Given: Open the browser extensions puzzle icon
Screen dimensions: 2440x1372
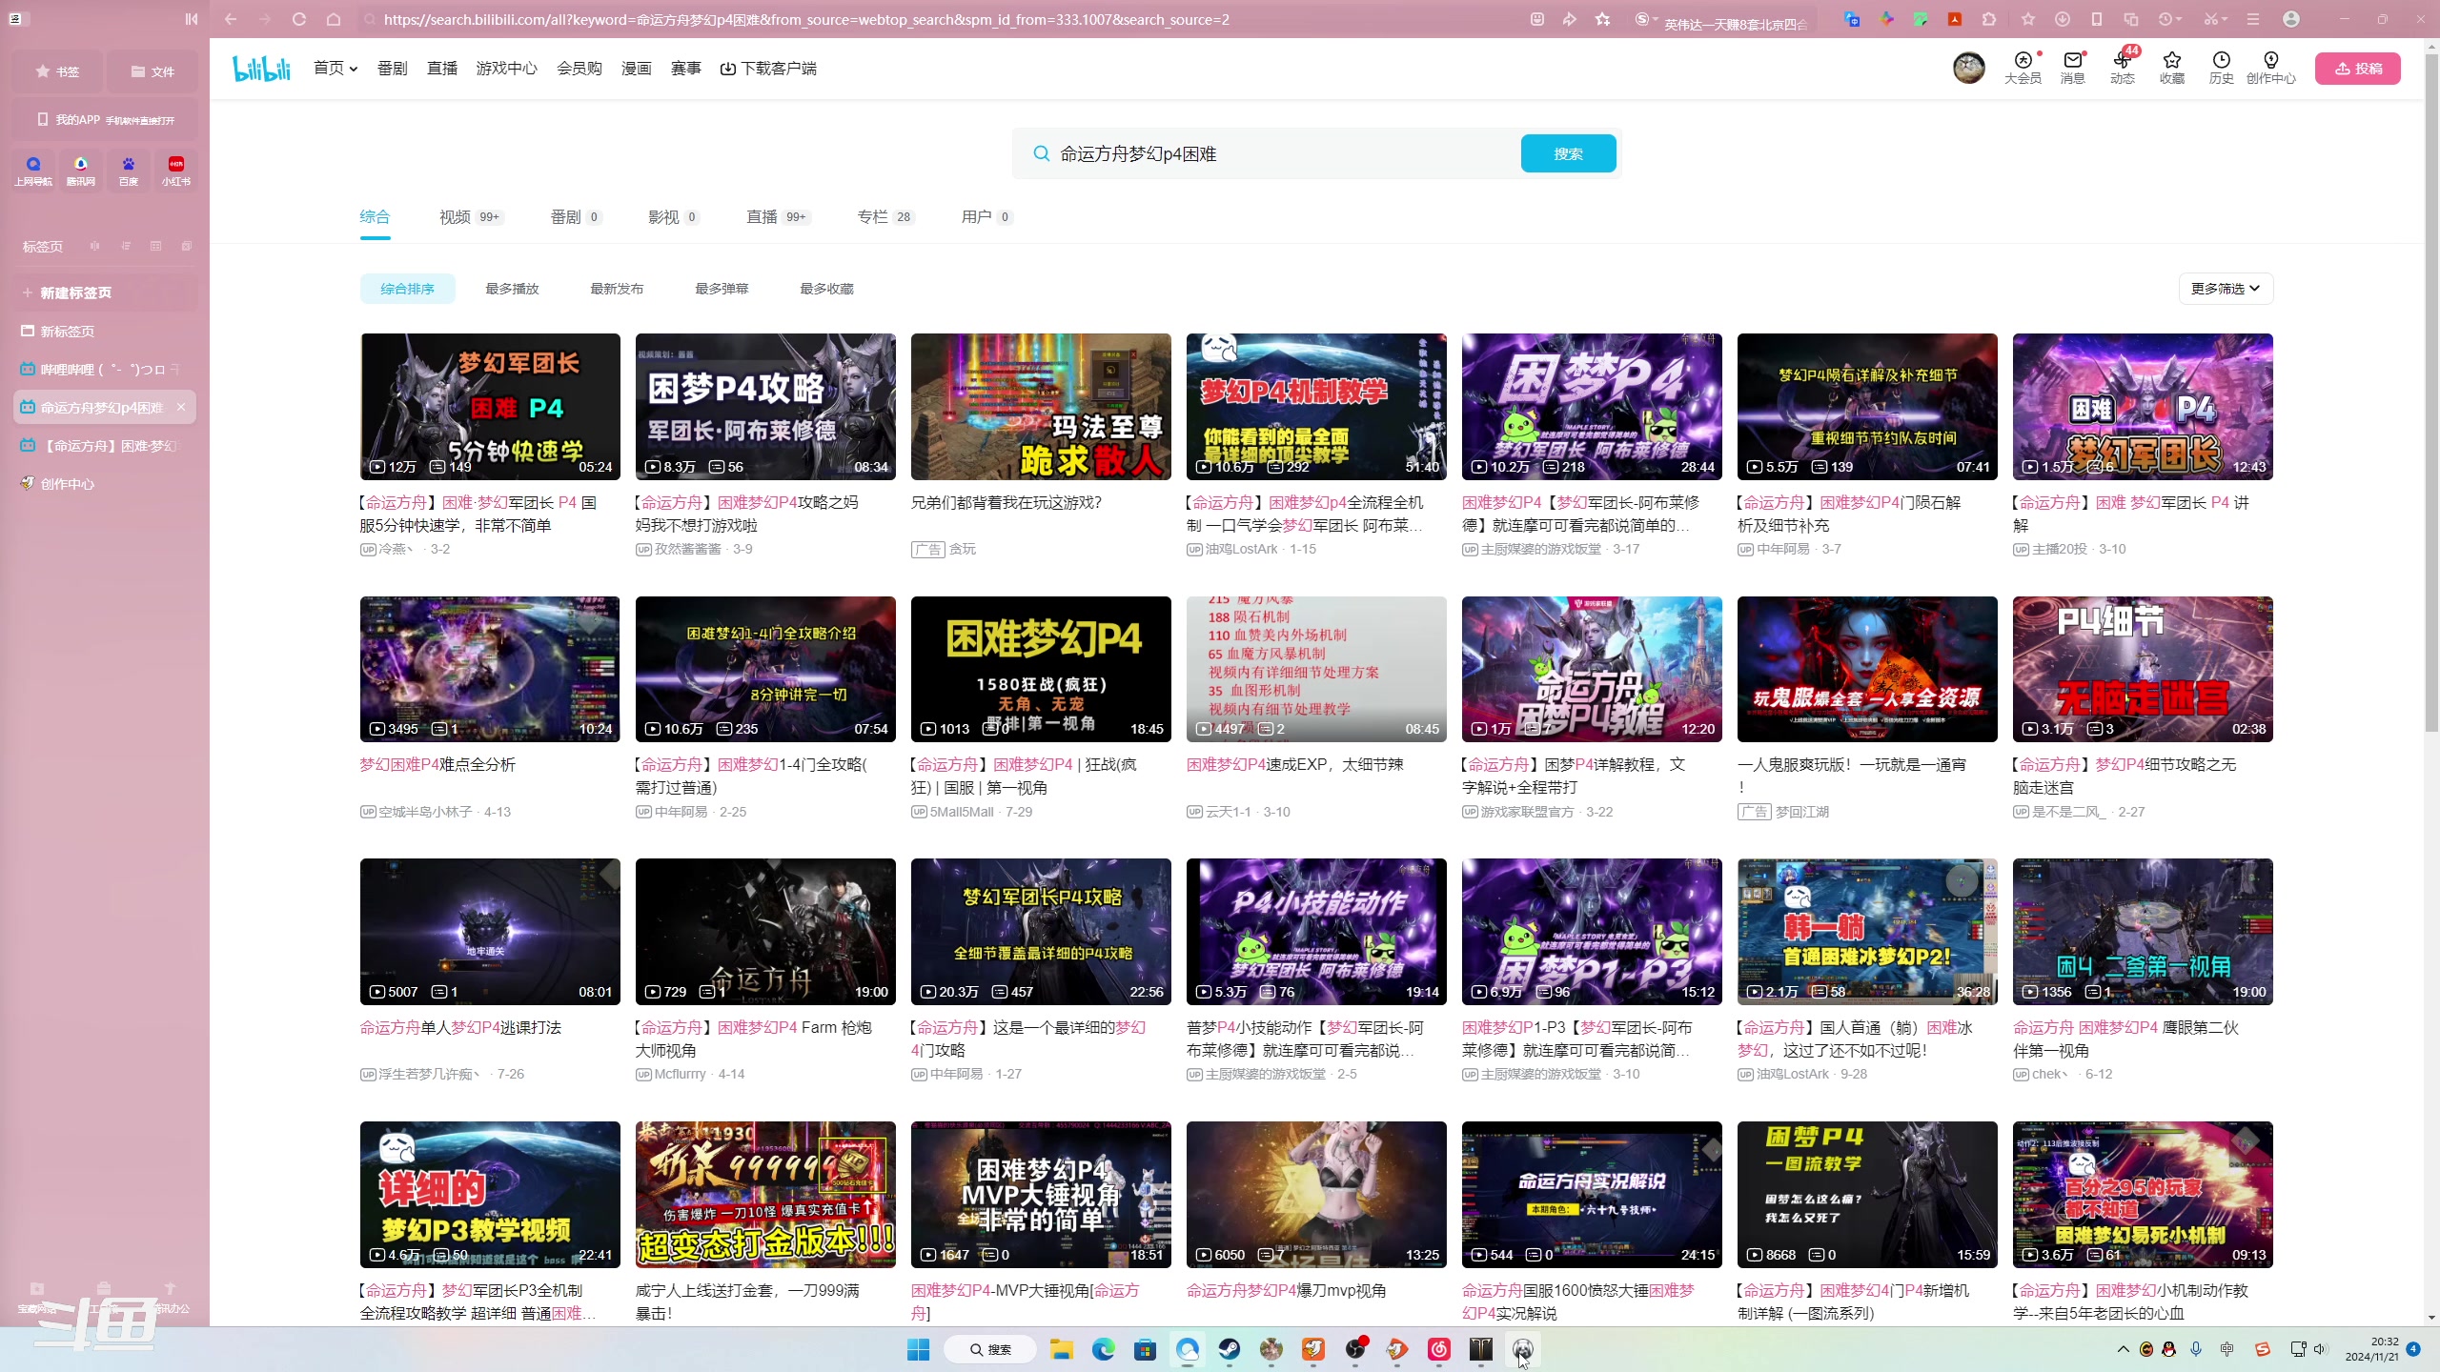Looking at the screenshot, I should (x=1989, y=19).
